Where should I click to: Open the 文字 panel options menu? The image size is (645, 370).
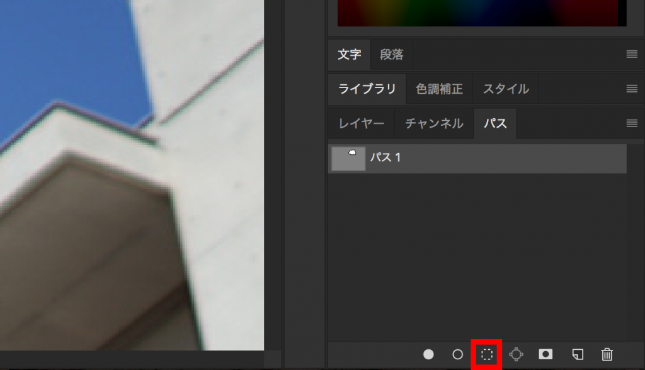point(632,54)
